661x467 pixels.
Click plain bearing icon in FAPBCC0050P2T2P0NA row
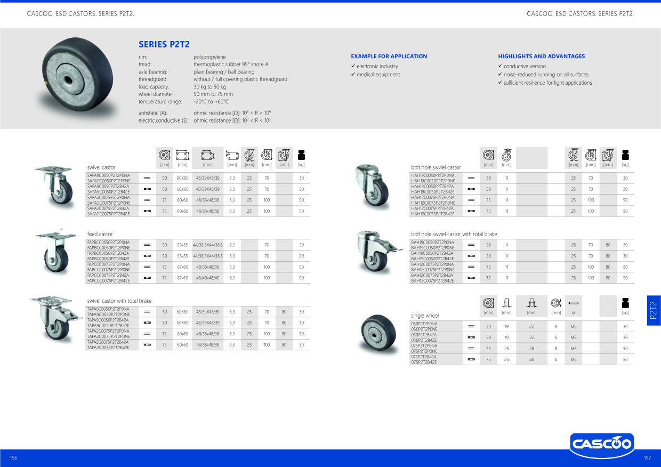[x=148, y=245]
